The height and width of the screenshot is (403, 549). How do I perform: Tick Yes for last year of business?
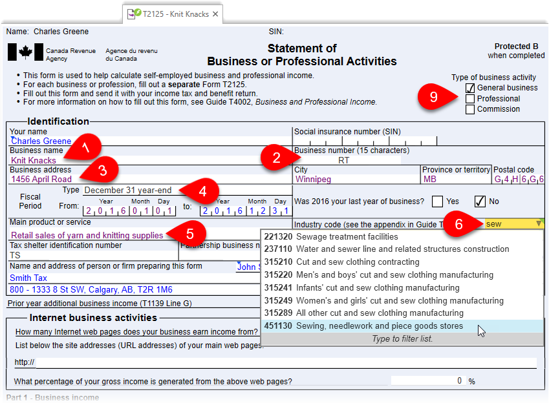click(437, 201)
